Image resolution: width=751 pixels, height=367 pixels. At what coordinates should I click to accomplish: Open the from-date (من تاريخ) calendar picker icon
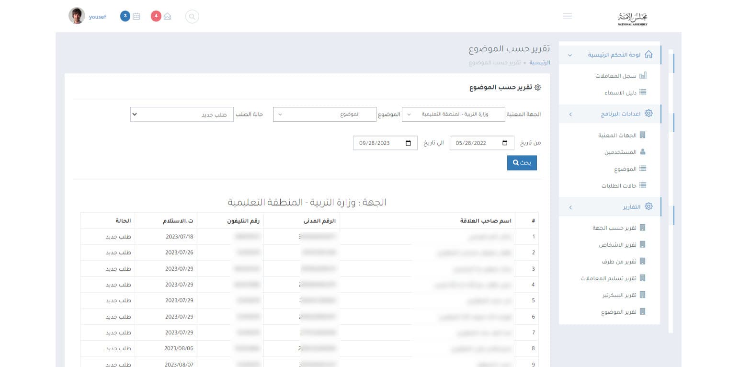[x=505, y=143]
